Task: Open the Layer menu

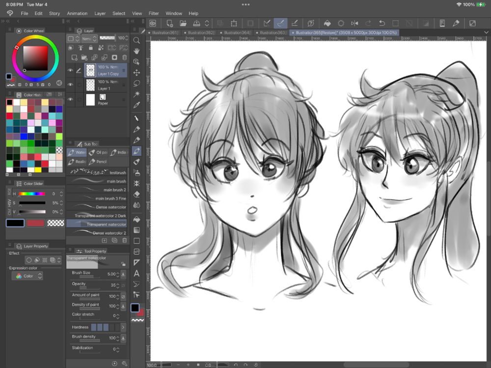Action: tap(100, 13)
